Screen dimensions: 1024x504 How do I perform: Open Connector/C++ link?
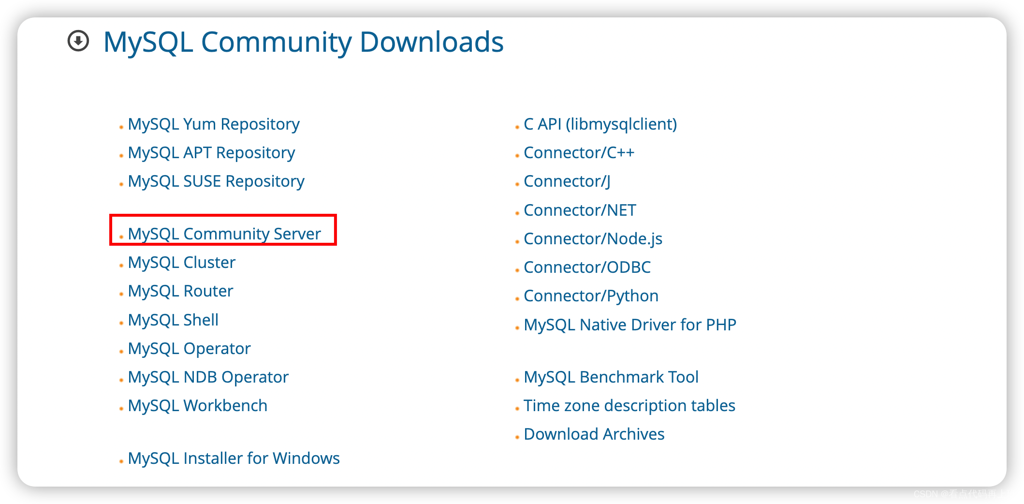coord(579,153)
